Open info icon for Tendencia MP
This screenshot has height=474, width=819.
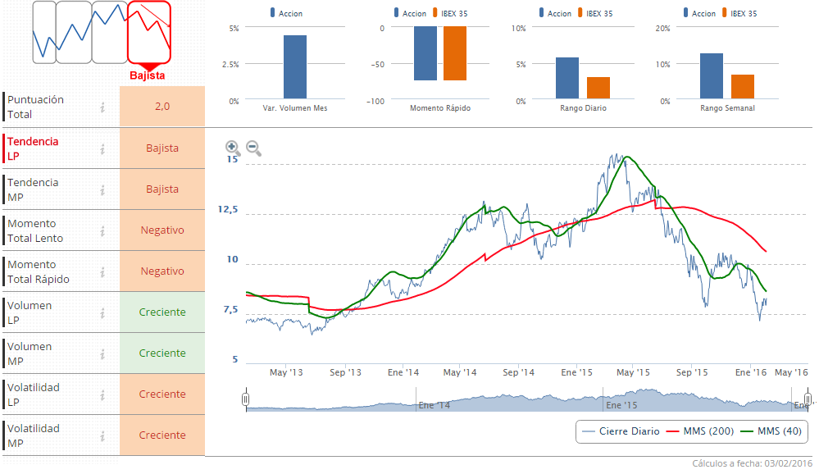click(102, 189)
